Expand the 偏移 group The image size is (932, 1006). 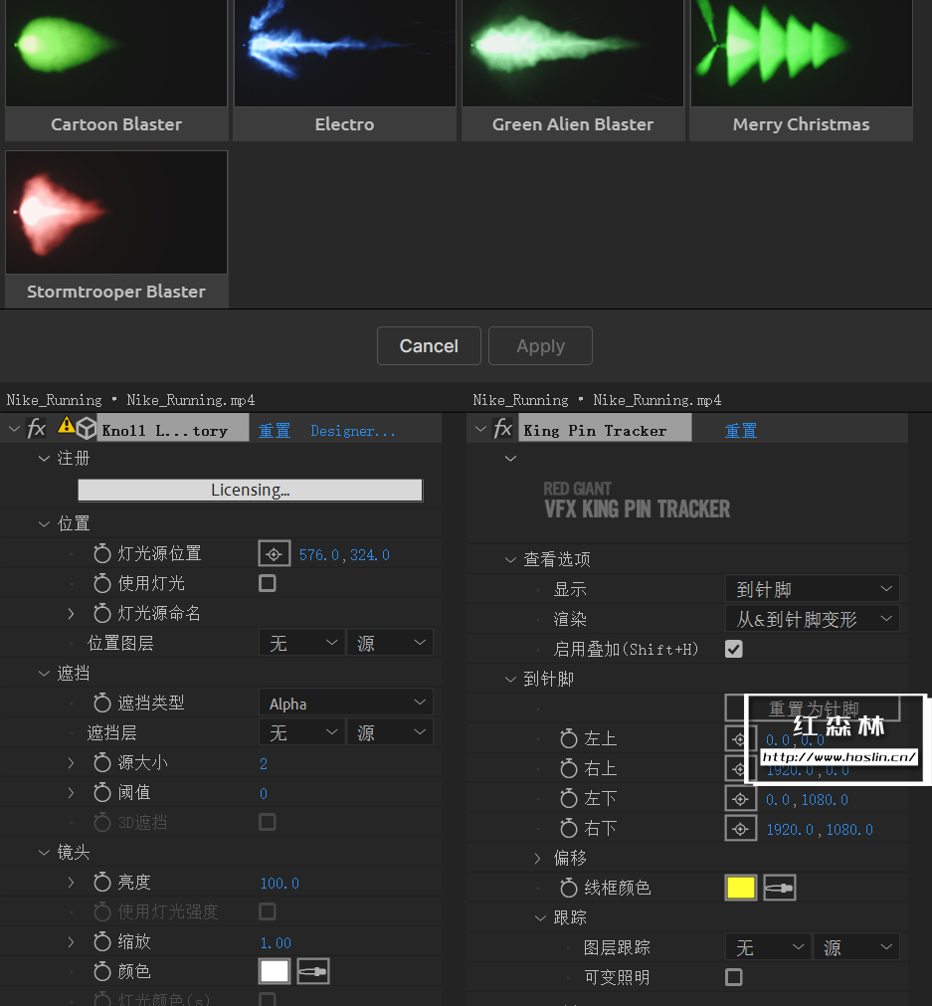coord(537,859)
